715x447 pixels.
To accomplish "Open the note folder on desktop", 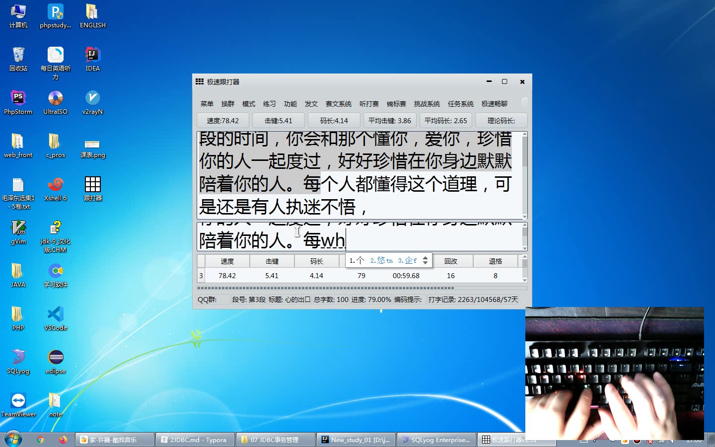I will 56,405.
